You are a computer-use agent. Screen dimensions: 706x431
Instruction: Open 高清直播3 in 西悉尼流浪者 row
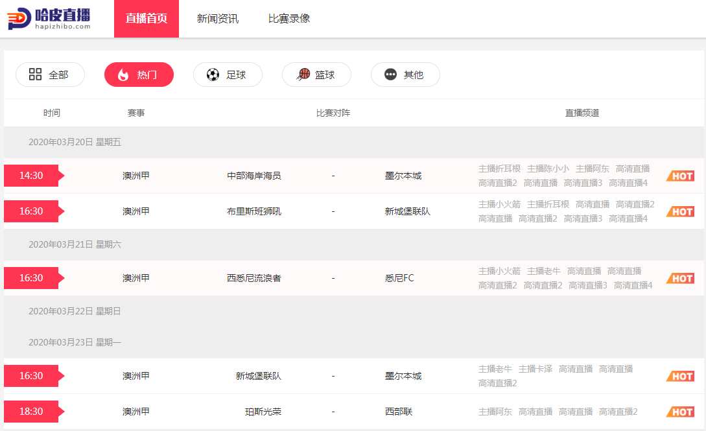pos(588,285)
